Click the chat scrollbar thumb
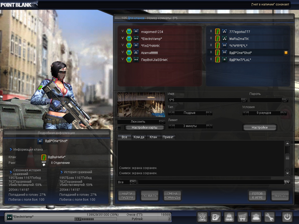This screenshot has width=299, height=224. [x=287, y=157]
